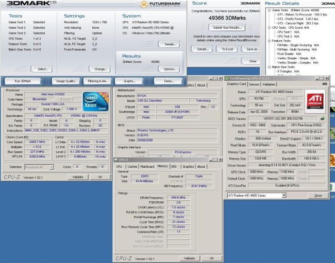This screenshot has width=335, height=263.
Task: Open the Caches tab in CPU-Z
Action: click(132, 167)
